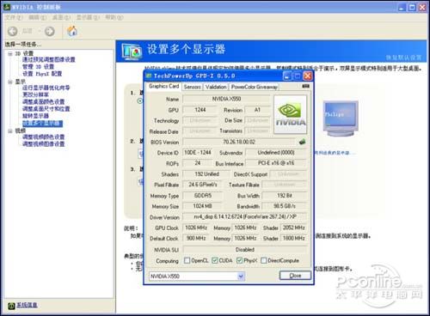Click the Bus Width value 192 Bit
Viewport: 430px width, 316px height.
tap(285, 196)
